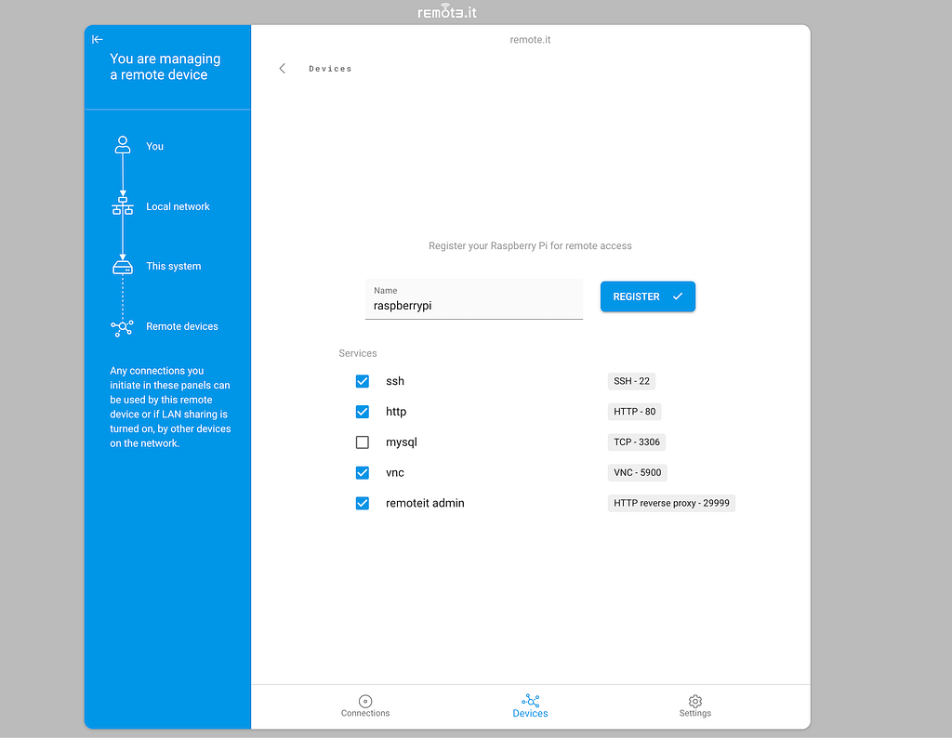Disable the remoteit admin checkbox
The width and height of the screenshot is (952, 738).
[363, 503]
